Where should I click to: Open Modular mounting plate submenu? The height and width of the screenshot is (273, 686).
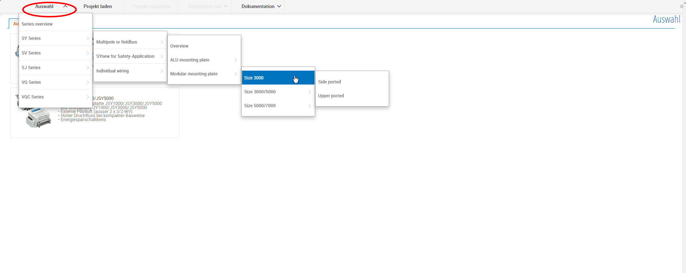pyautogui.click(x=204, y=74)
